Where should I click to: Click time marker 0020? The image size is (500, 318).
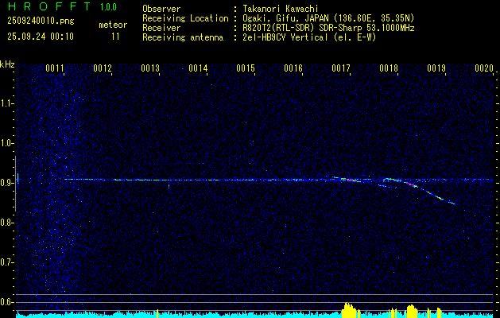click(x=484, y=68)
